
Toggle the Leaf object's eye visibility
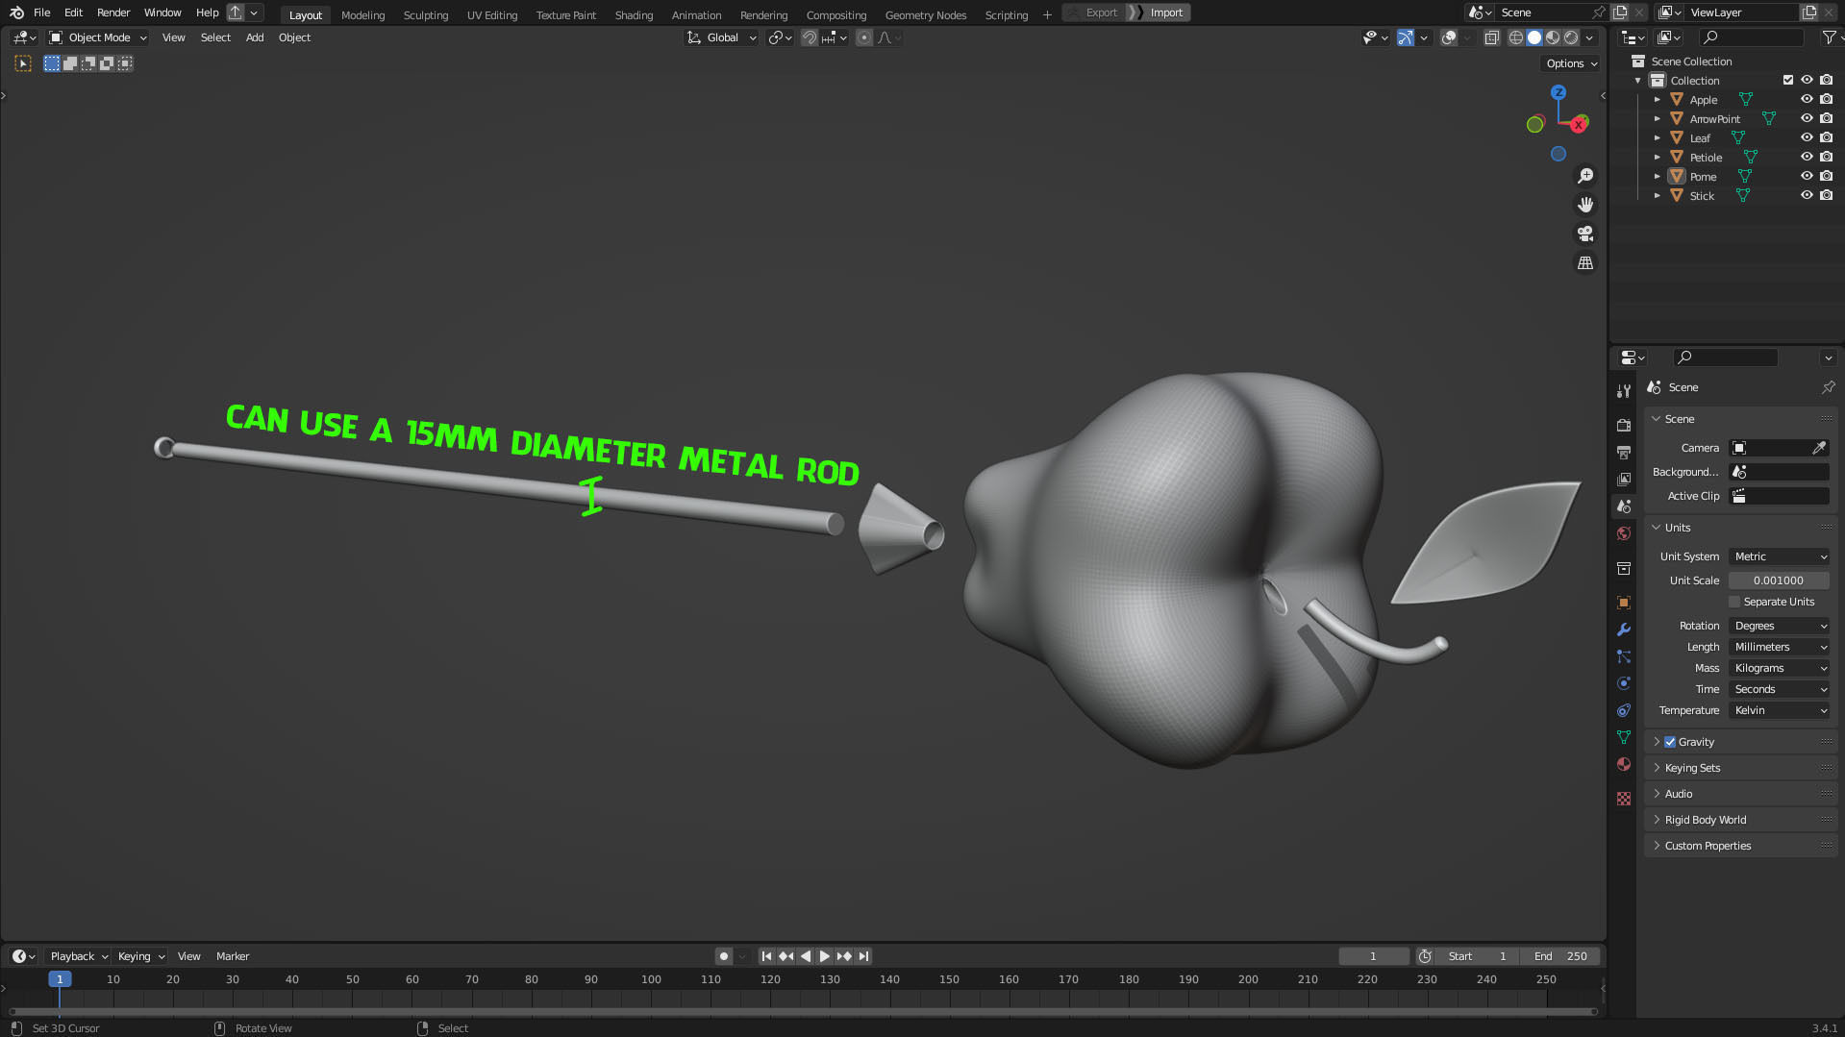tap(1807, 137)
